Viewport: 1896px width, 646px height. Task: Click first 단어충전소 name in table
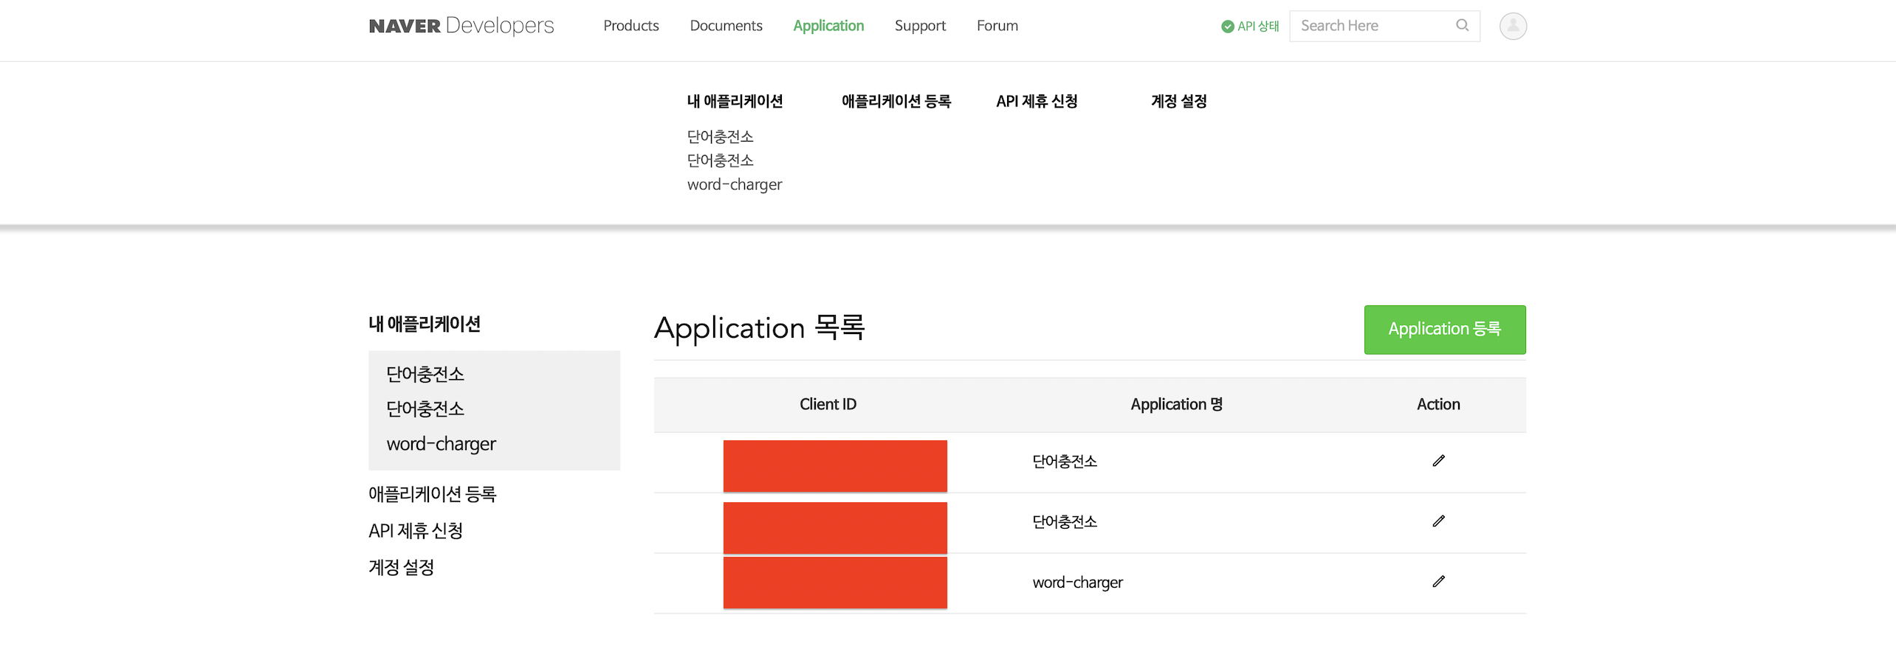(x=1065, y=462)
